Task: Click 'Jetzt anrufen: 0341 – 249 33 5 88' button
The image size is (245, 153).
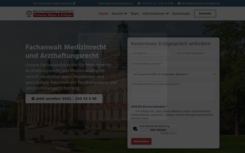Action: (x=64, y=99)
